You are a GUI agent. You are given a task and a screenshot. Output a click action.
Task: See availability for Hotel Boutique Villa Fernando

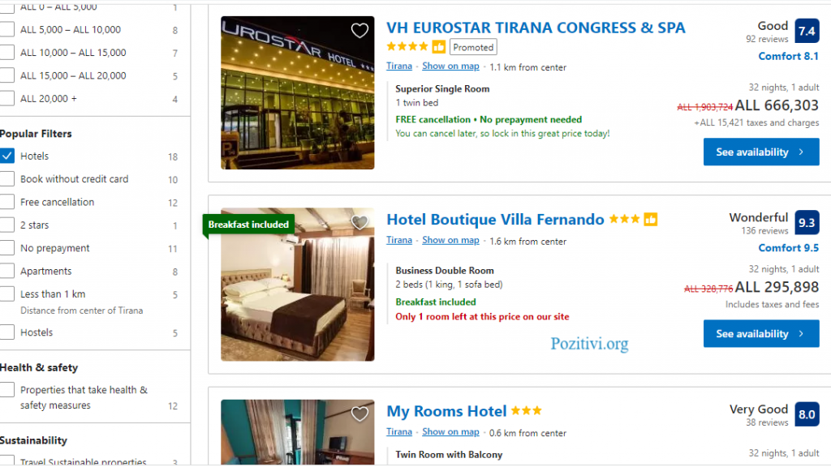(761, 333)
